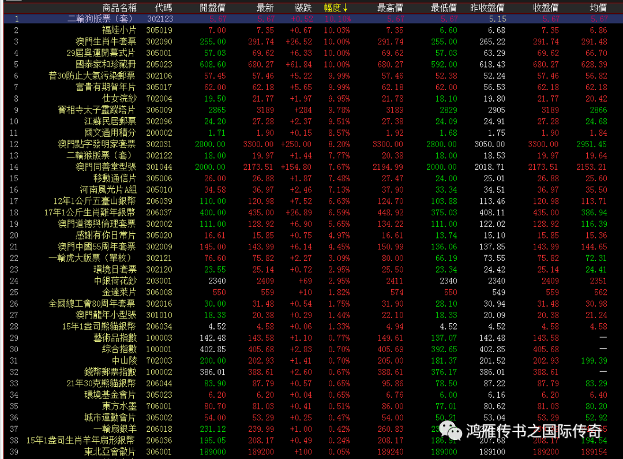Select the 二輪狗版票（套） row
The height and width of the screenshot is (459, 623).
[313, 18]
